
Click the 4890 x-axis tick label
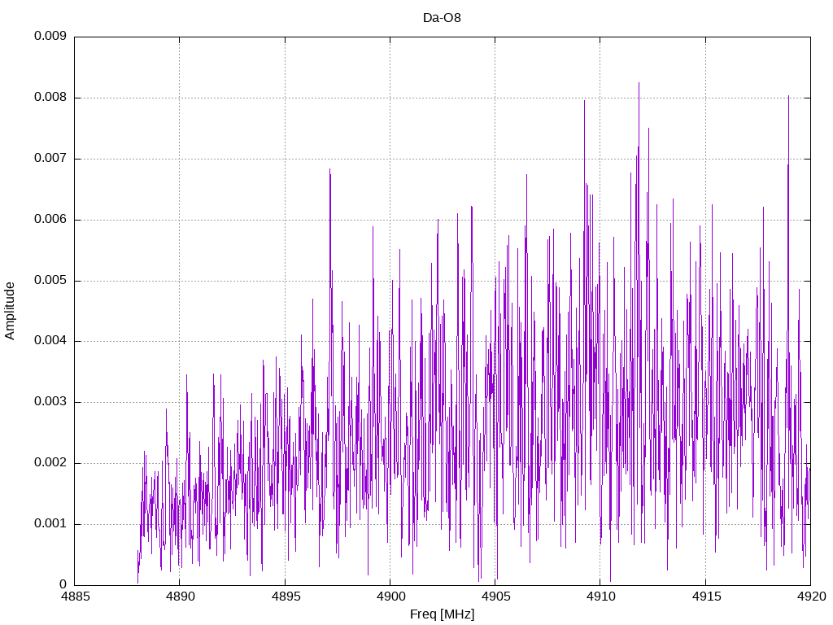pos(180,597)
